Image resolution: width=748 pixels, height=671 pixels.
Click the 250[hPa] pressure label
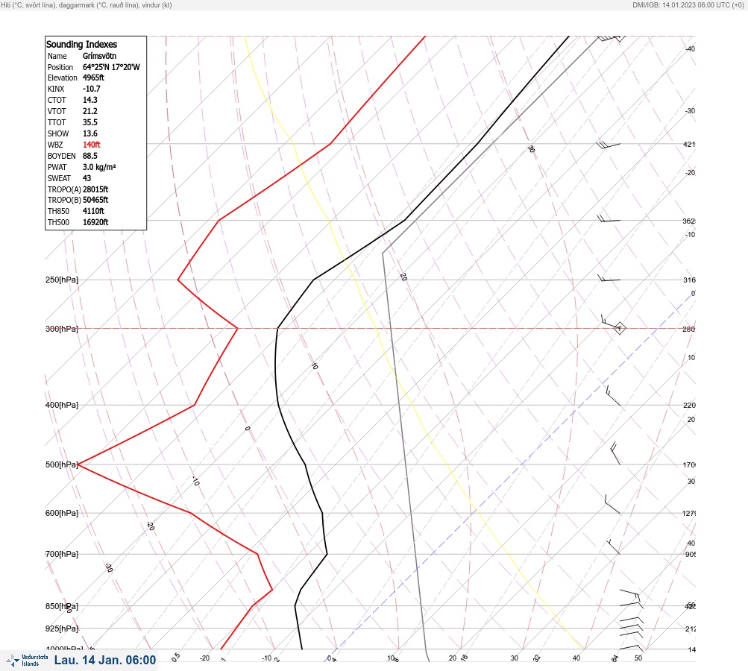pyautogui.click(x=62, y=280)
